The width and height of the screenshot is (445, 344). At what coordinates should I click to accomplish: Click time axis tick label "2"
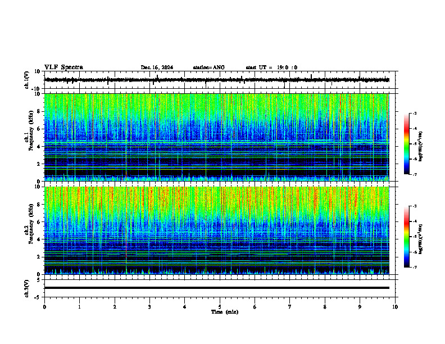(x=115, y=307)
